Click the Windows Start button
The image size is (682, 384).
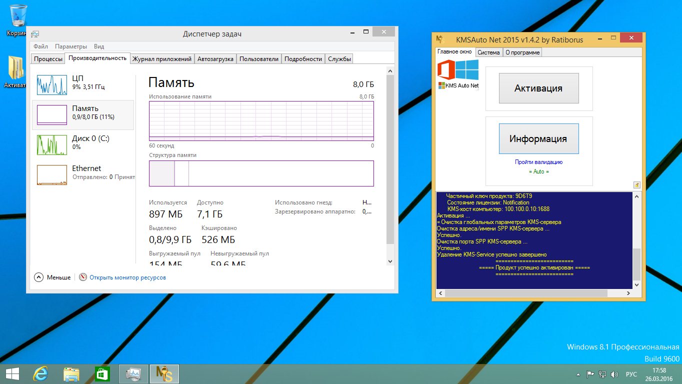coord(12,373)
